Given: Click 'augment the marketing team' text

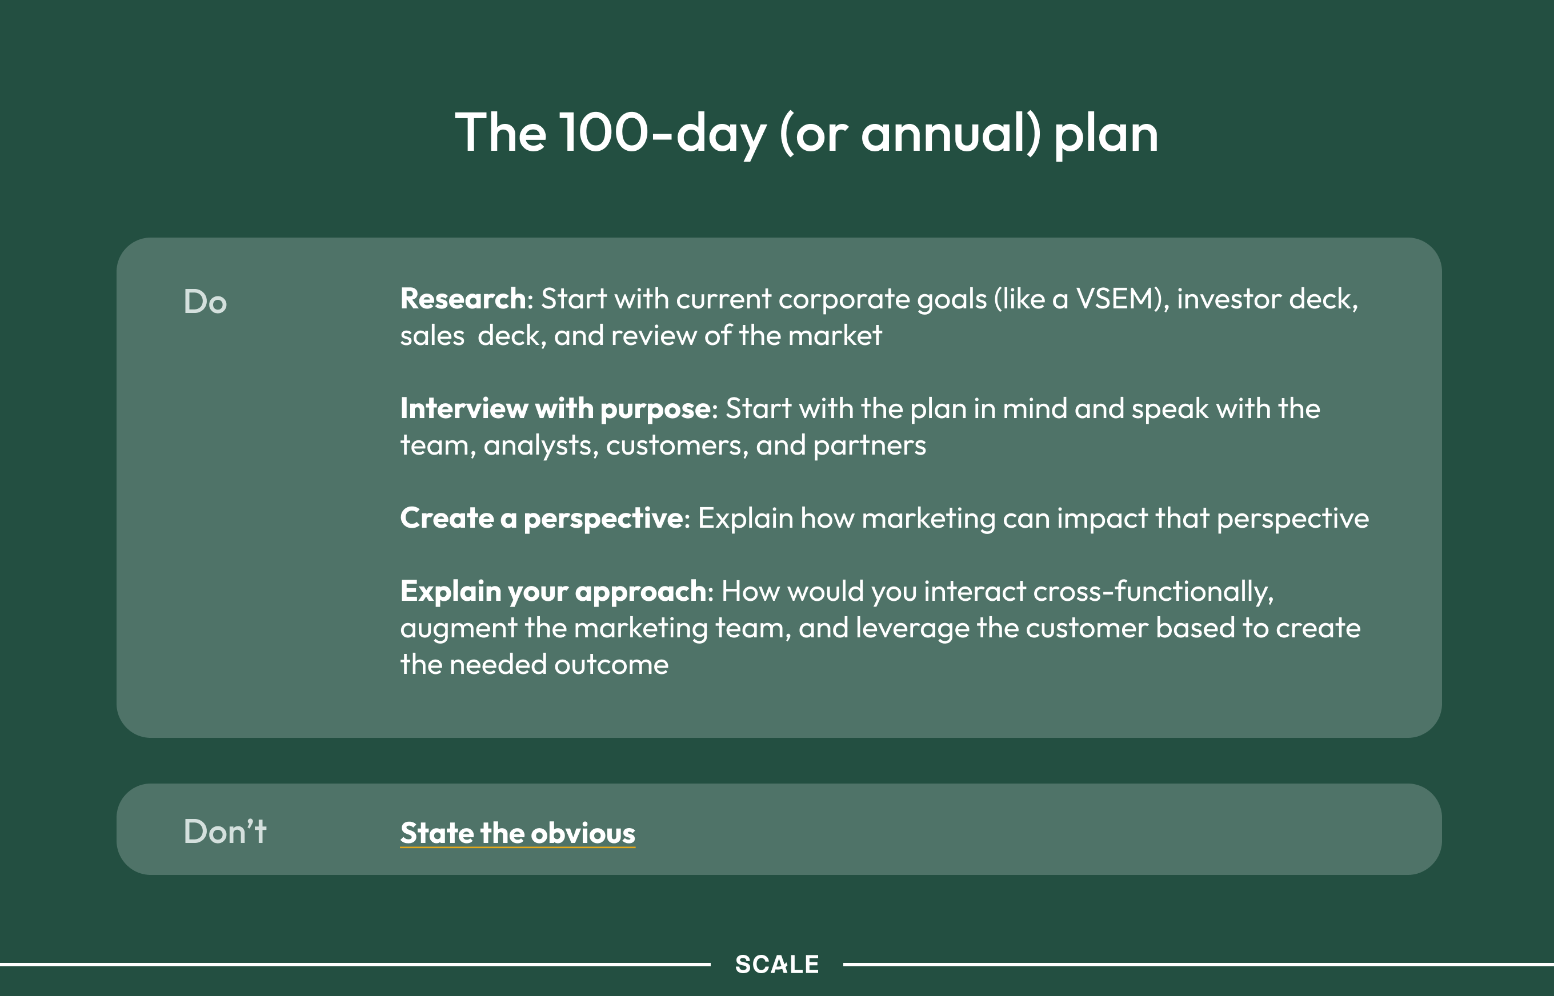Looking at the screenshot, I should pyautogui.click(x=595, y=628).
